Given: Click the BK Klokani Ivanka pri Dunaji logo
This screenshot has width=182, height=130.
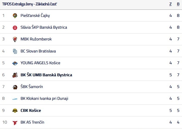Looking at the screenshot, I should coord(15,99).
